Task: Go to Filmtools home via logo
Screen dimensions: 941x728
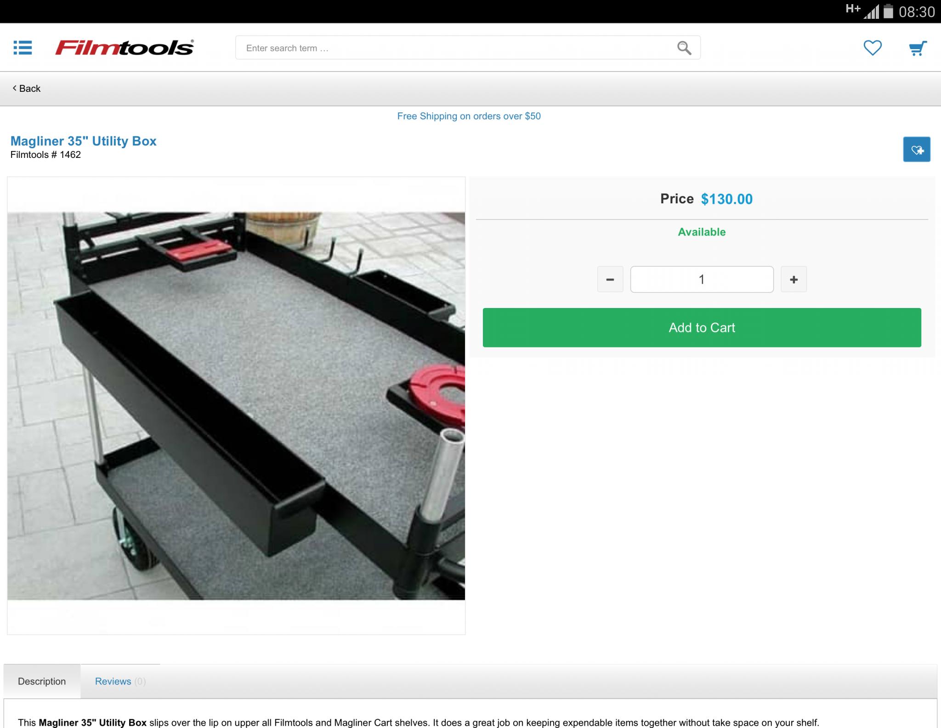Action: [125, 47]
